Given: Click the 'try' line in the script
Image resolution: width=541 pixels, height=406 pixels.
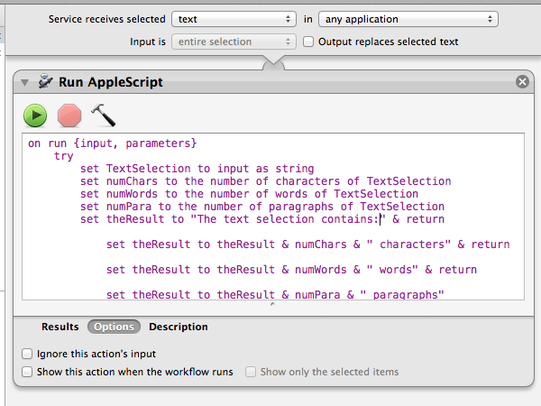Looking at the screenshot, I should tap(64, 156).
